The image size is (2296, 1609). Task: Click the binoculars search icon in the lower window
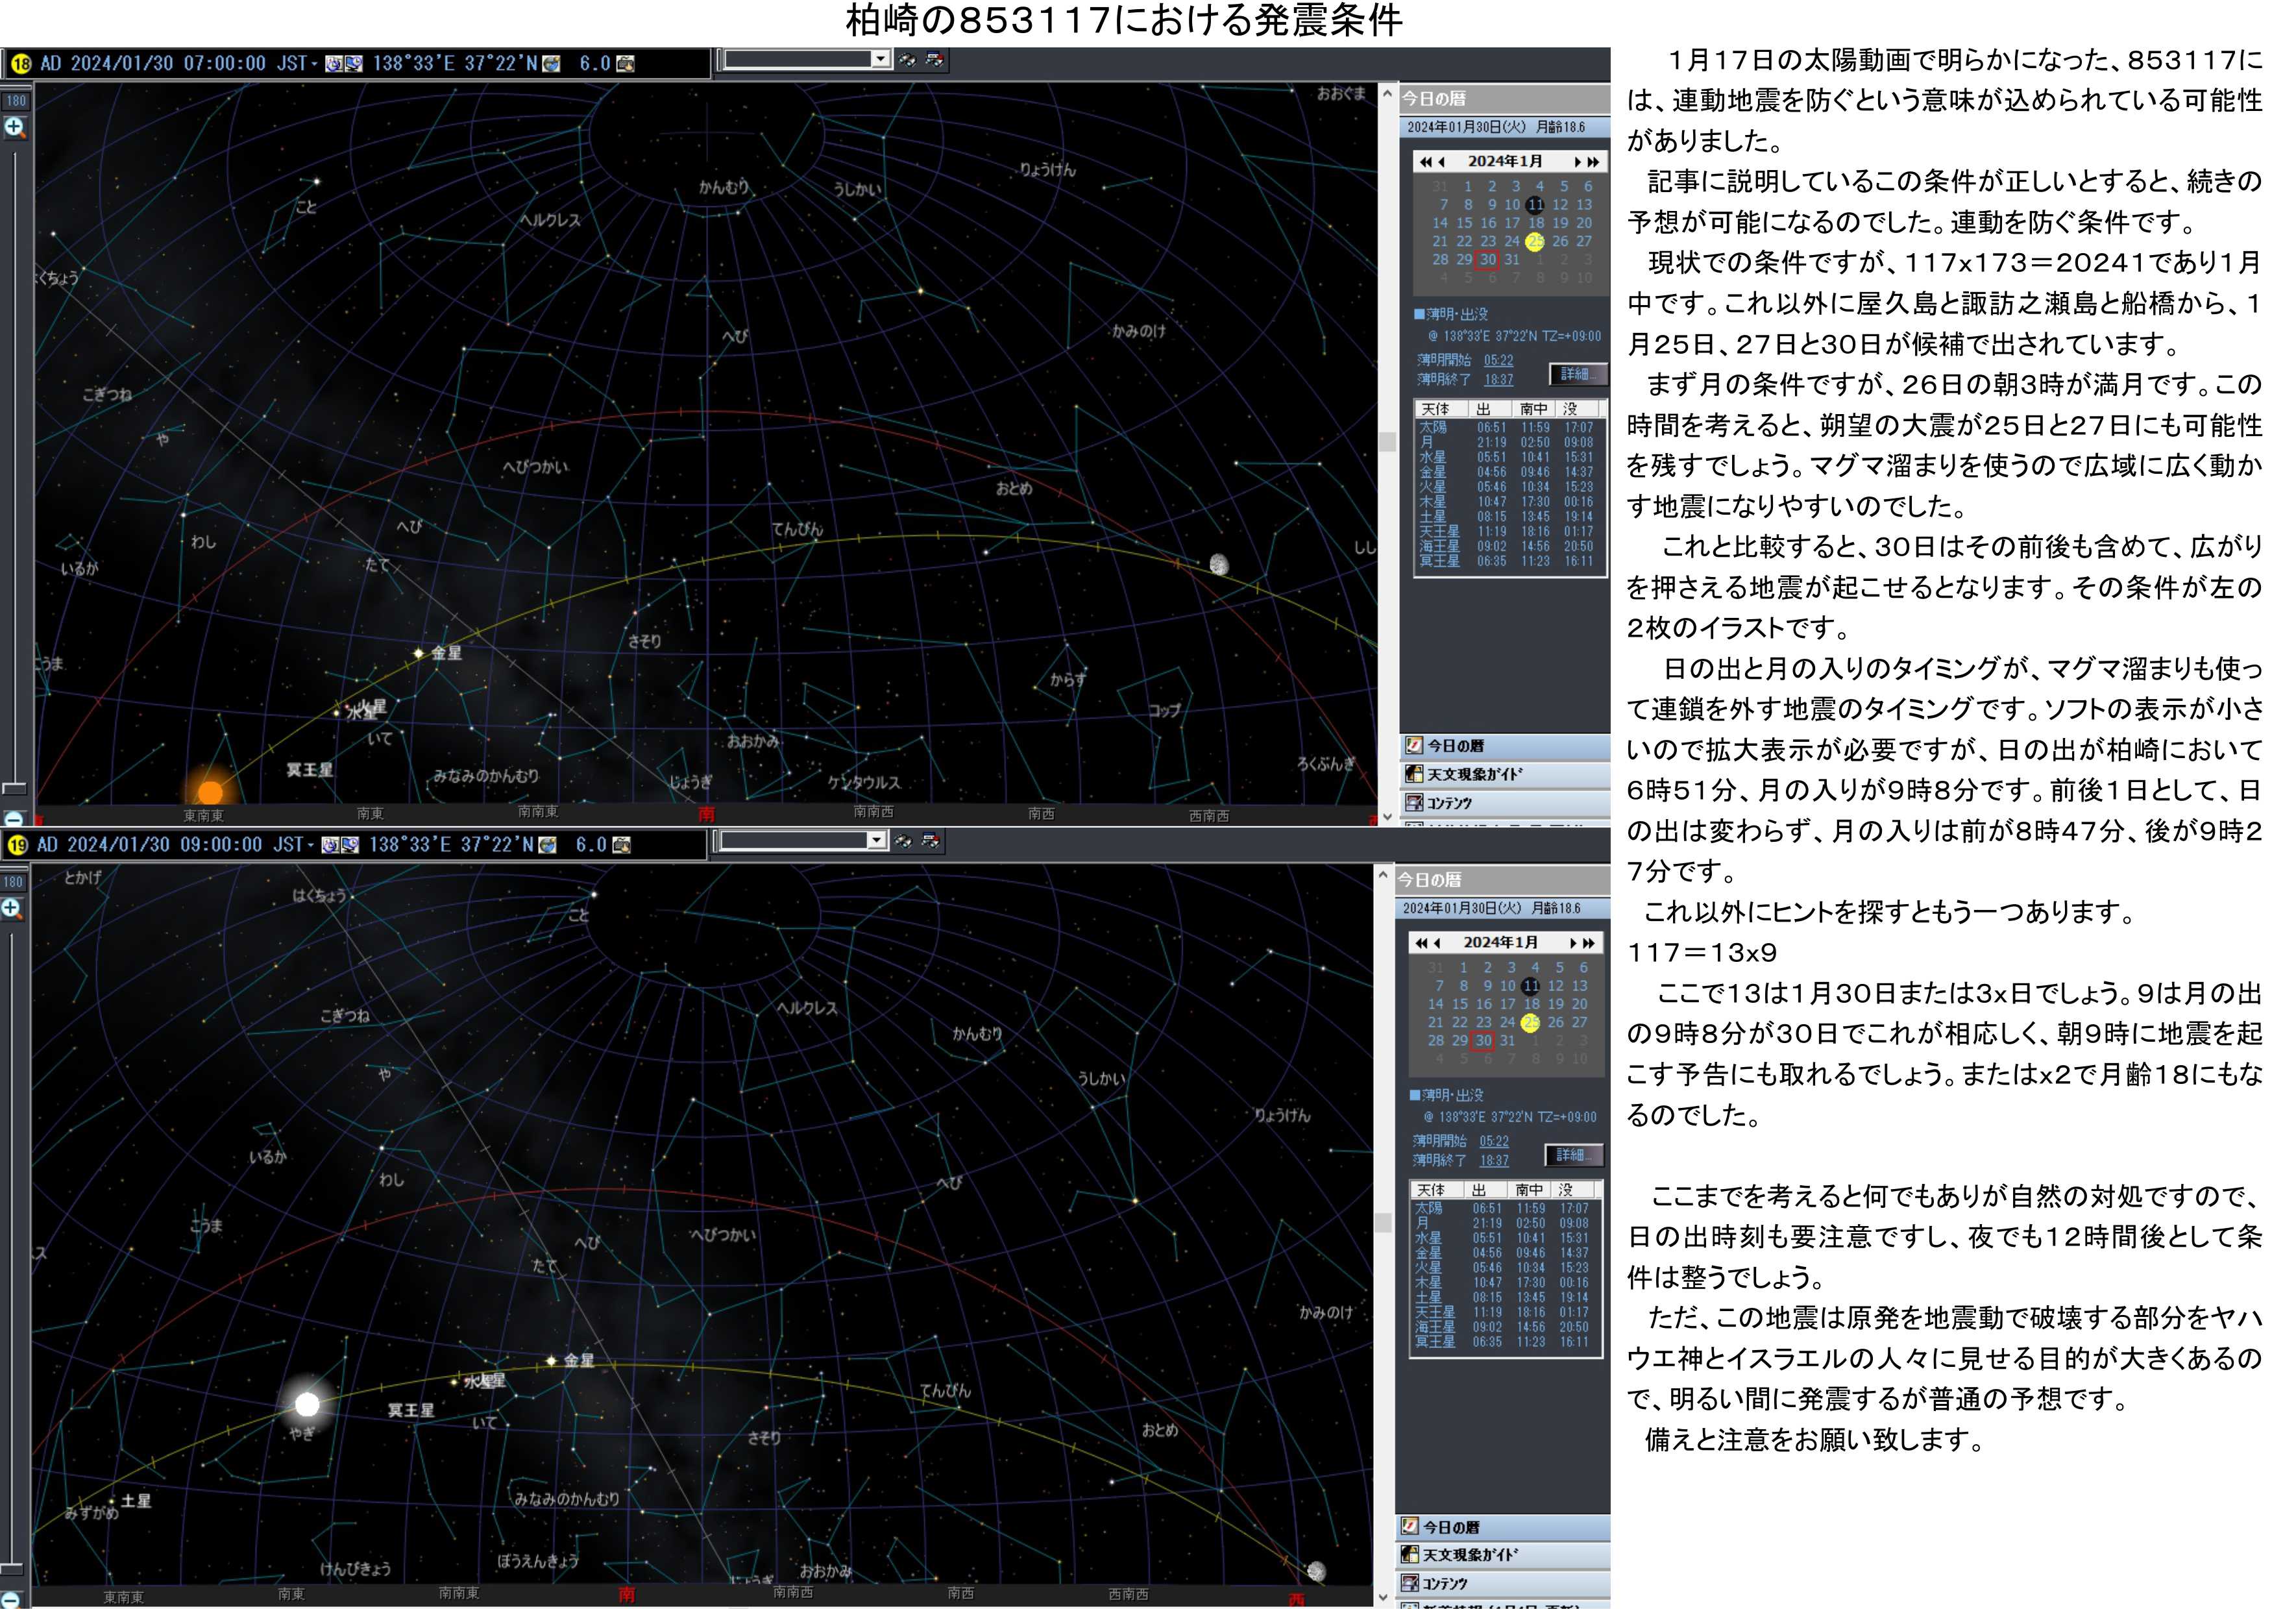(x=903, y=841)
